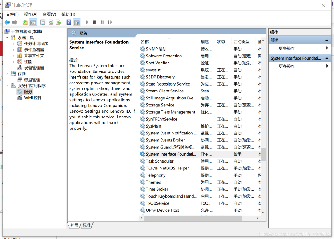Click the Forward arrow toolbar icon
Viewport: 334px width, 239px height.
click(15, 22)
